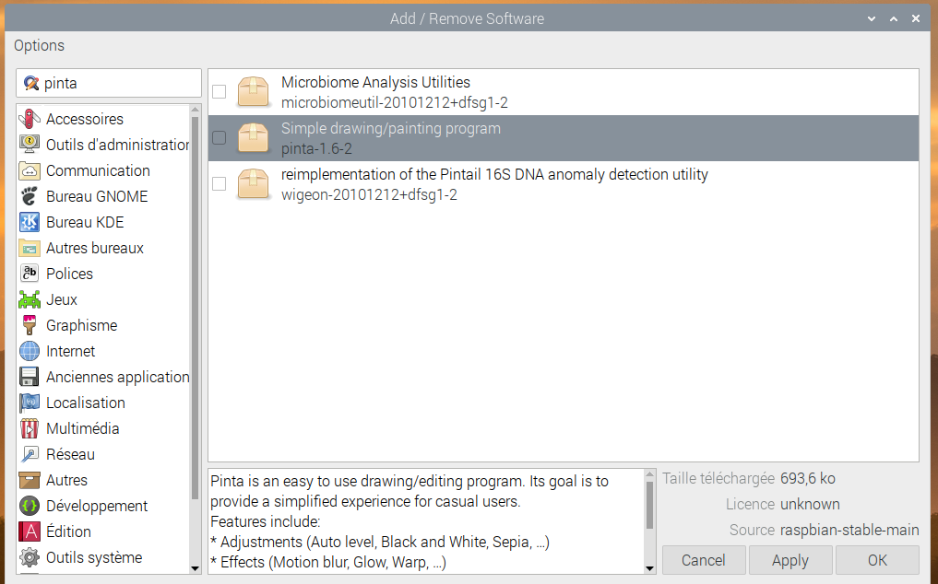Image resolution: width=938 pixels, height=584 pixels.
Task: Confirm with the OK button
Action: [877, 560]
